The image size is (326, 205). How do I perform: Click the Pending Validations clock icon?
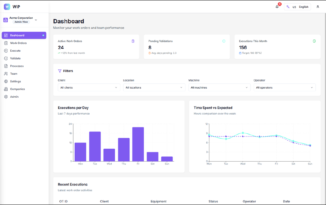click(224, 41)
